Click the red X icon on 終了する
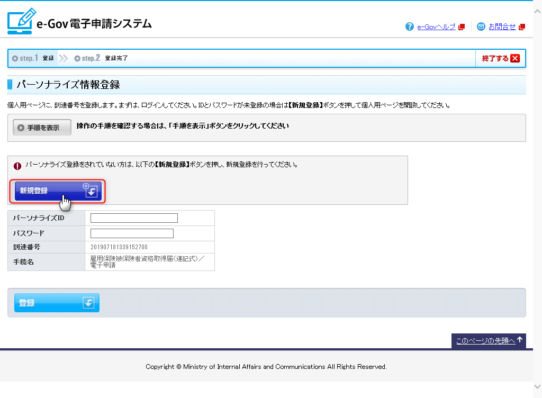 pos(514,58)
